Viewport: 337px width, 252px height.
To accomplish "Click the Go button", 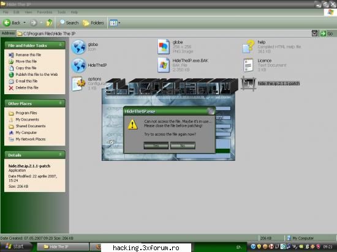I will (x=327, y=34).
